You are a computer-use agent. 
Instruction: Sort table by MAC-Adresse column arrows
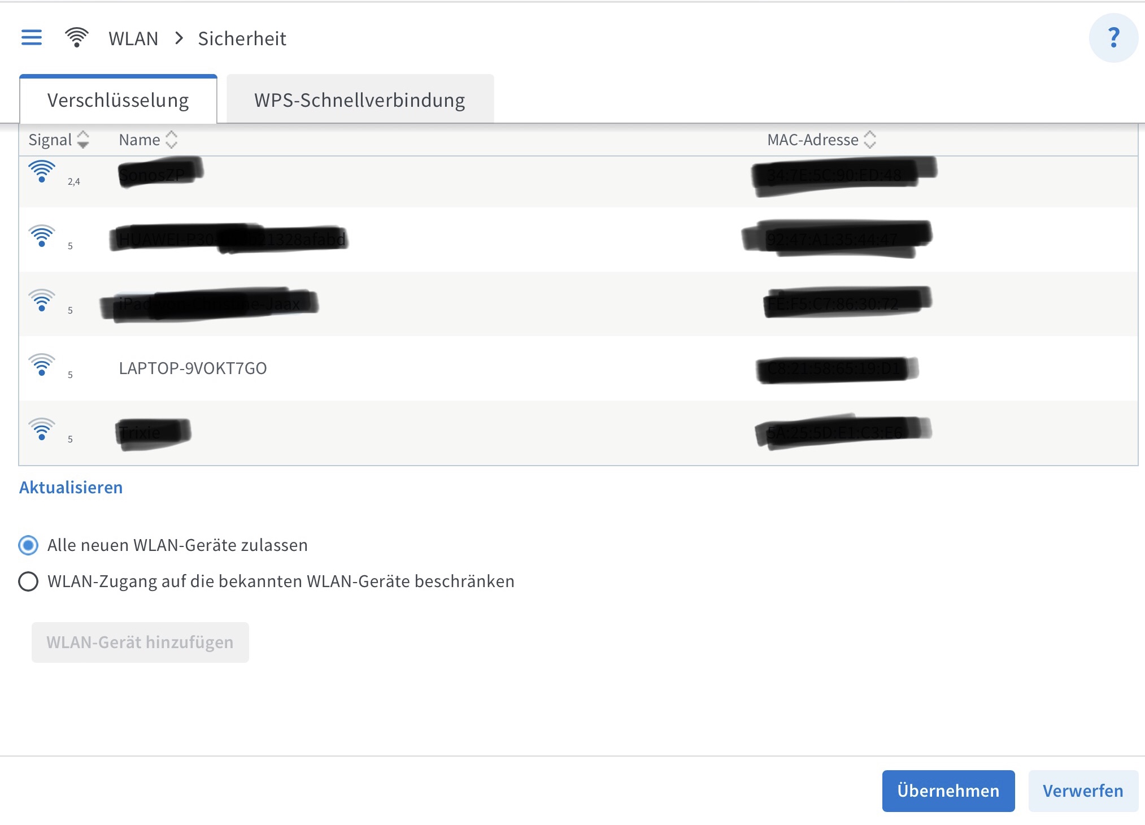(870, 140)
